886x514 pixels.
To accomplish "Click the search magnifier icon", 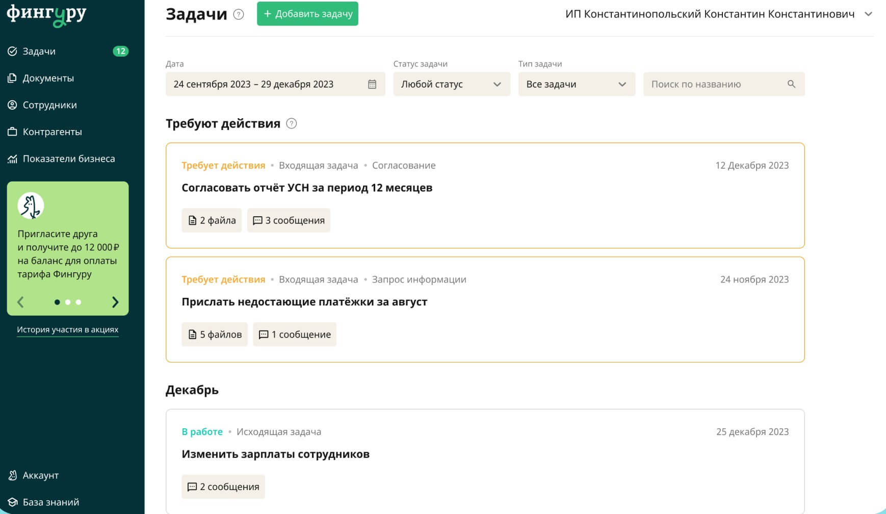I will click(x=791, y=84).
